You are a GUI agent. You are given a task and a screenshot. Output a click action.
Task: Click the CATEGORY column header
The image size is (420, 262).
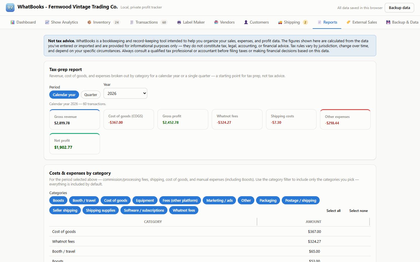tap(153, 222)
